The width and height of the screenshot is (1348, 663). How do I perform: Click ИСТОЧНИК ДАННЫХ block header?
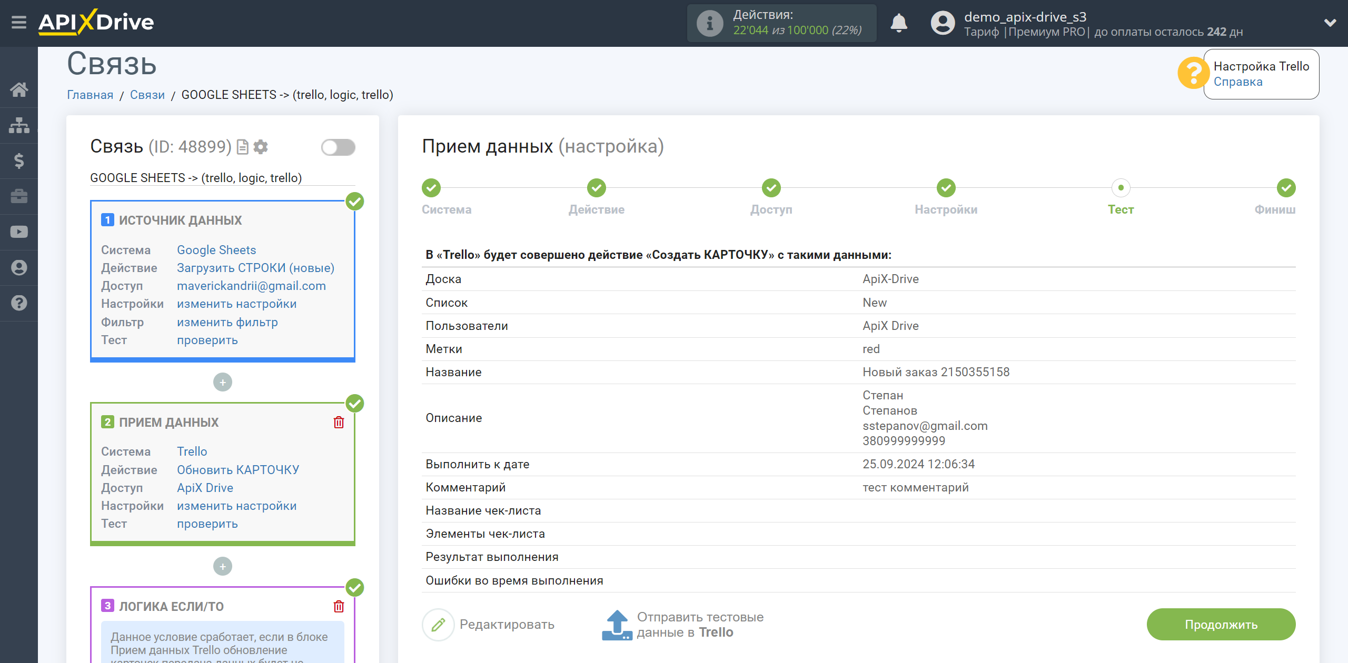(180, 220)
